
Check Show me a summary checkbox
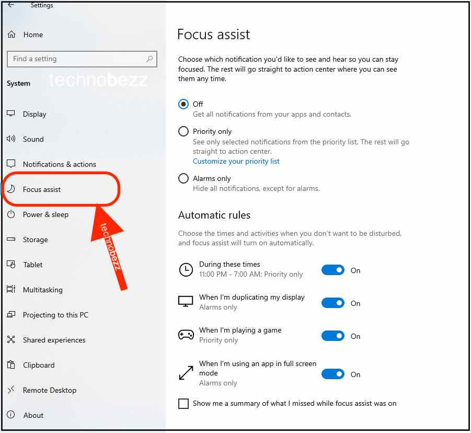pos(183,404)
